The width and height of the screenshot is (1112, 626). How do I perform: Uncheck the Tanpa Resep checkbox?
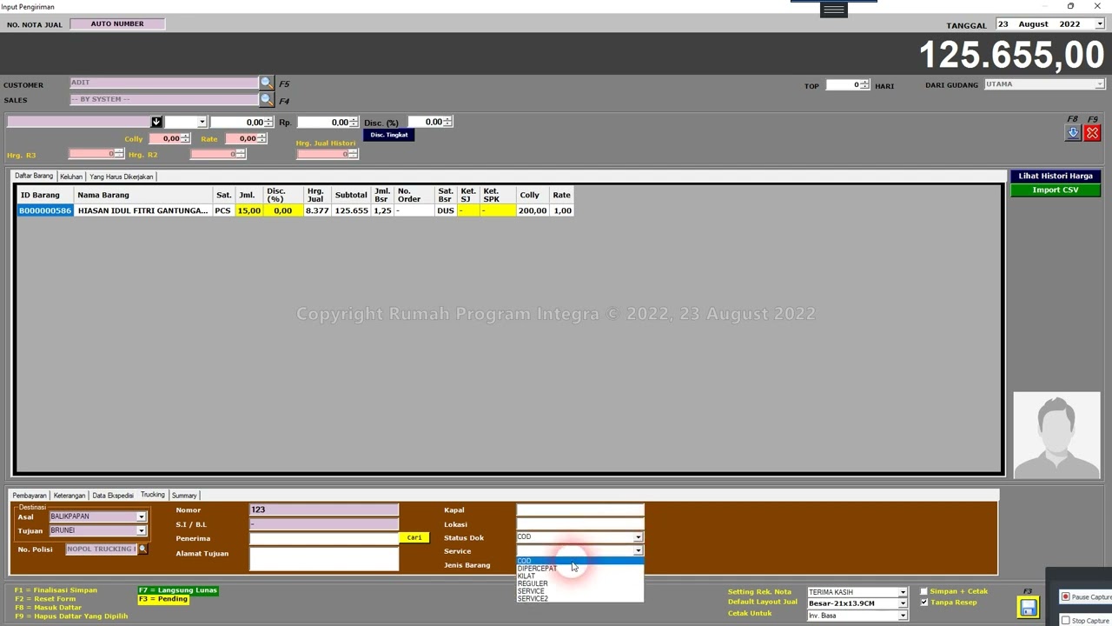point(924,603)
